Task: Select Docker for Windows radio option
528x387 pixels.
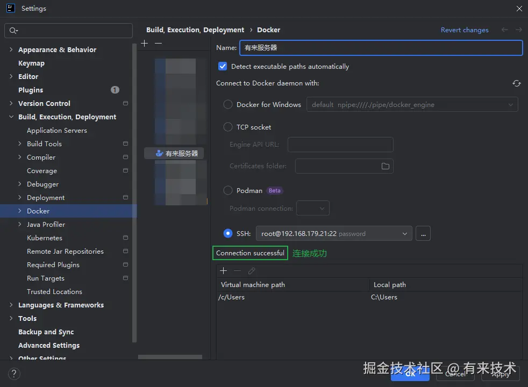Action: click(228, 105)
